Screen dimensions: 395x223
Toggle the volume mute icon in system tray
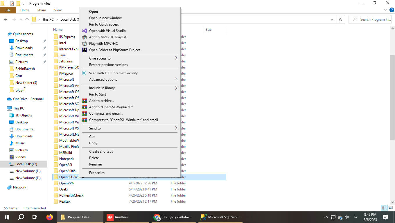[346, 217]
